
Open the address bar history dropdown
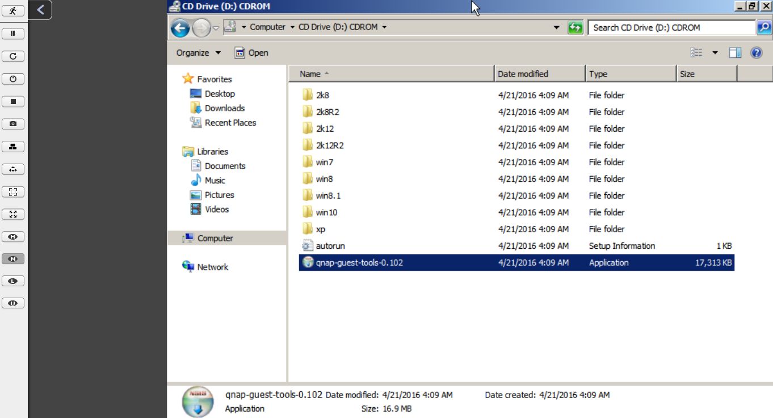pyautogui.click(x=557, y=27)
